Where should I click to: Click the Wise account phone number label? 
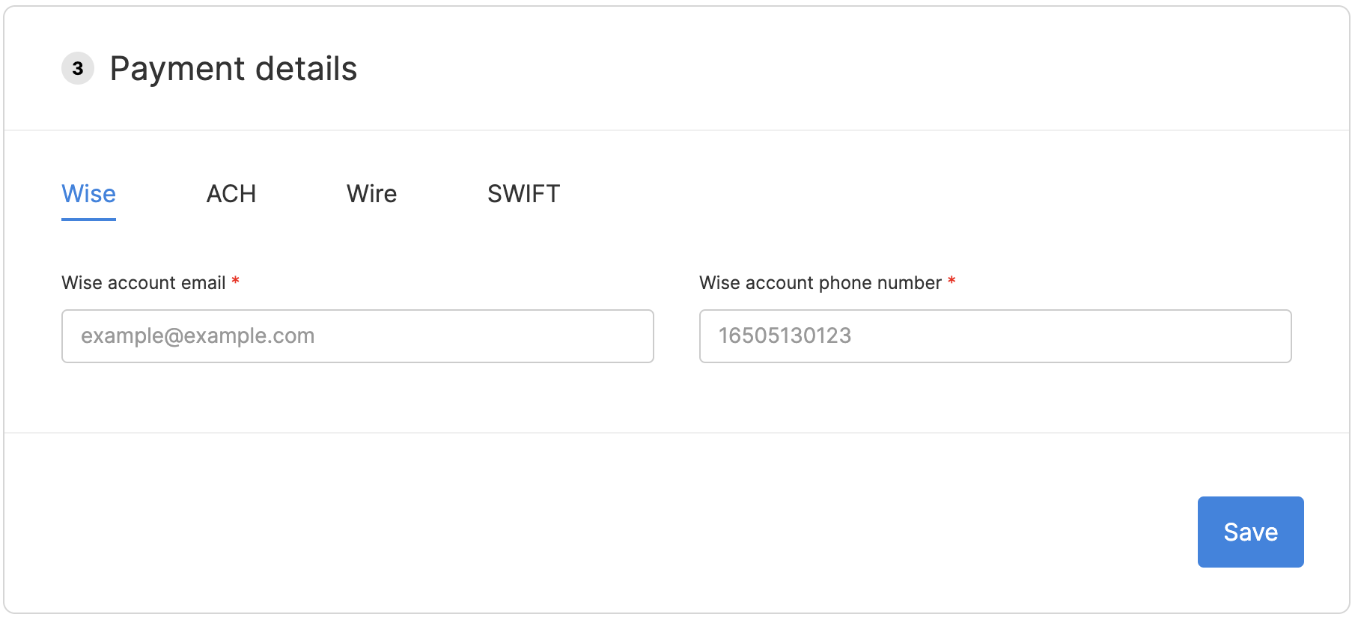pos(820,283)
